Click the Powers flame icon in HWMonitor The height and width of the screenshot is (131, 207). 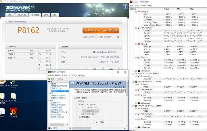[139, 44]
